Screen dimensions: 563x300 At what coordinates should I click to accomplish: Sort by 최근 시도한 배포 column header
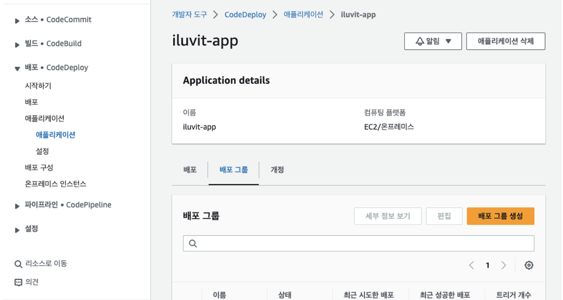pos(369,295)
